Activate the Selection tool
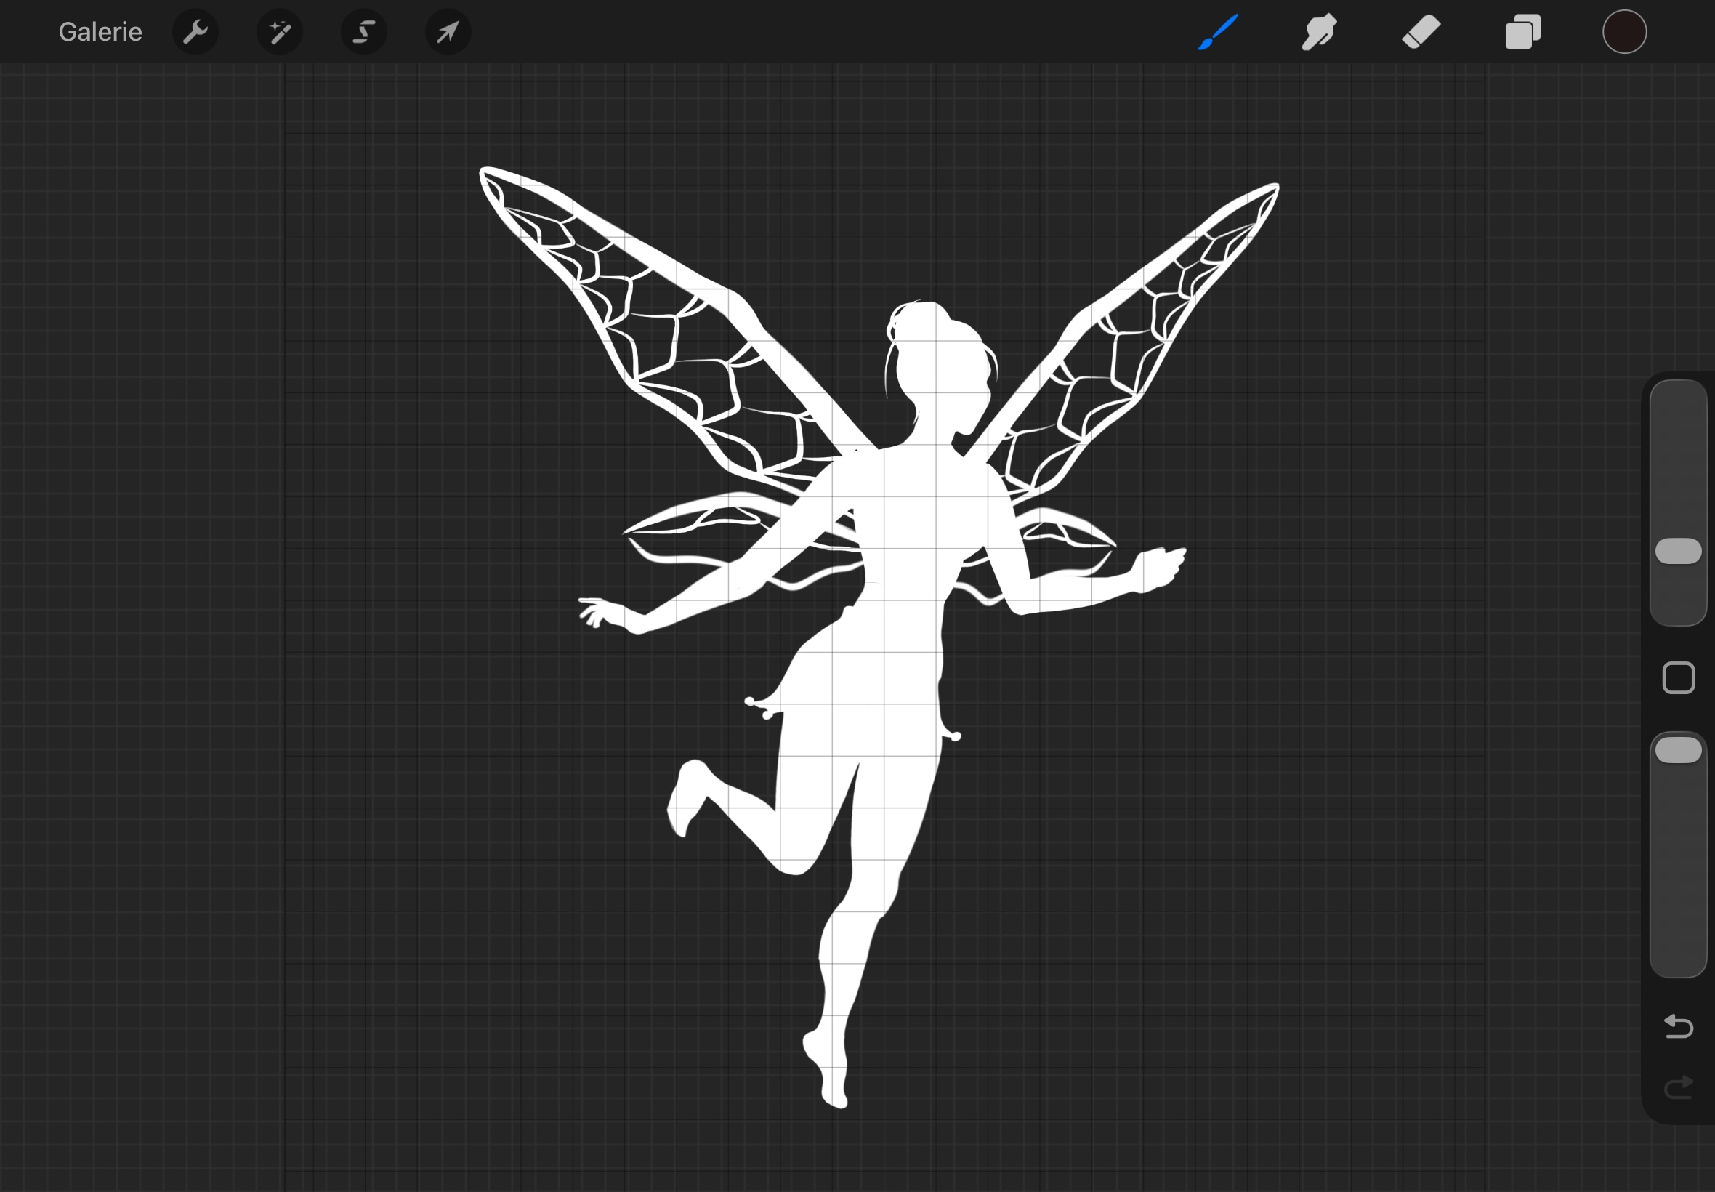 pyautogui.click(x=363, y=32)
